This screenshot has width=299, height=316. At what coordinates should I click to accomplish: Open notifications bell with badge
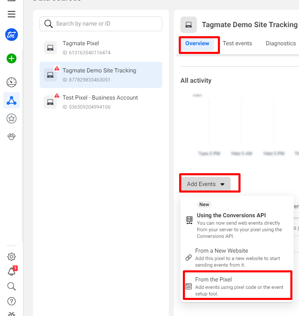pos(12,271)
